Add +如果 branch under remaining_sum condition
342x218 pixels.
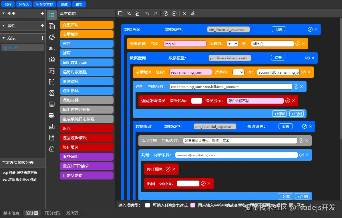[x=279, y=114]
